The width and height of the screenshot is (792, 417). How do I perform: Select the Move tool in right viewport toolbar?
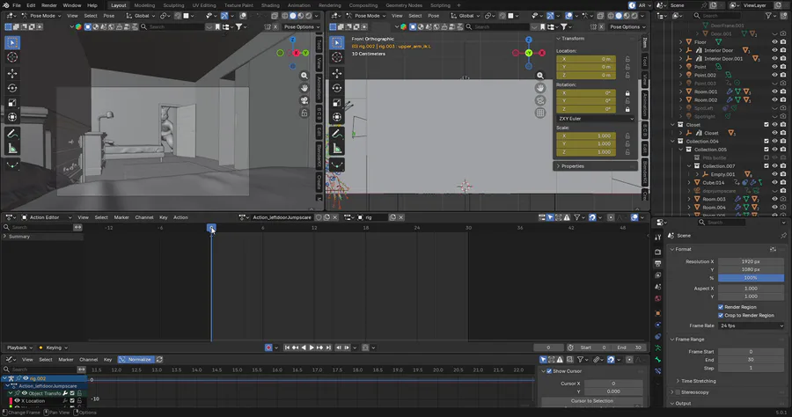[x=337, y=73]
